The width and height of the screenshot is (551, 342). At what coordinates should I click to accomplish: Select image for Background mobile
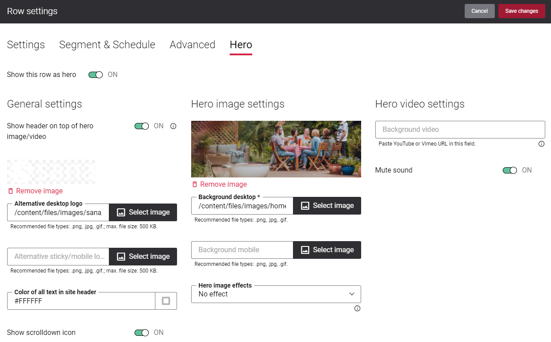pos(327,250)
